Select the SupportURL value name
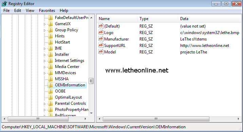243x132 pixels. [115, 46]
